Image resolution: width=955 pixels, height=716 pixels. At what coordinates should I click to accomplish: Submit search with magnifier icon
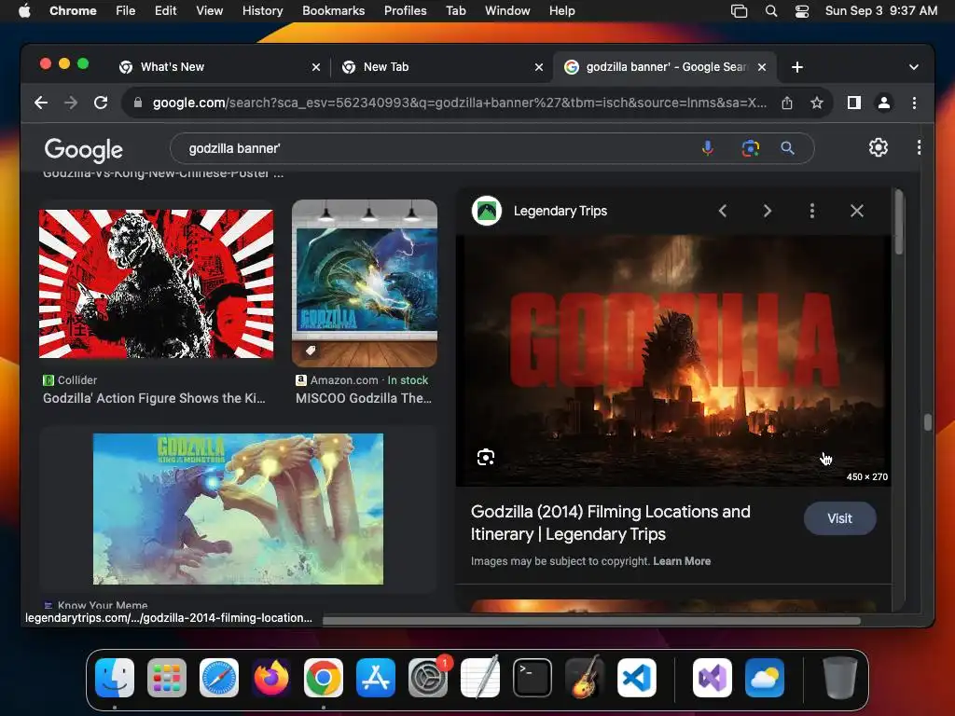click(x=787, y=148)
